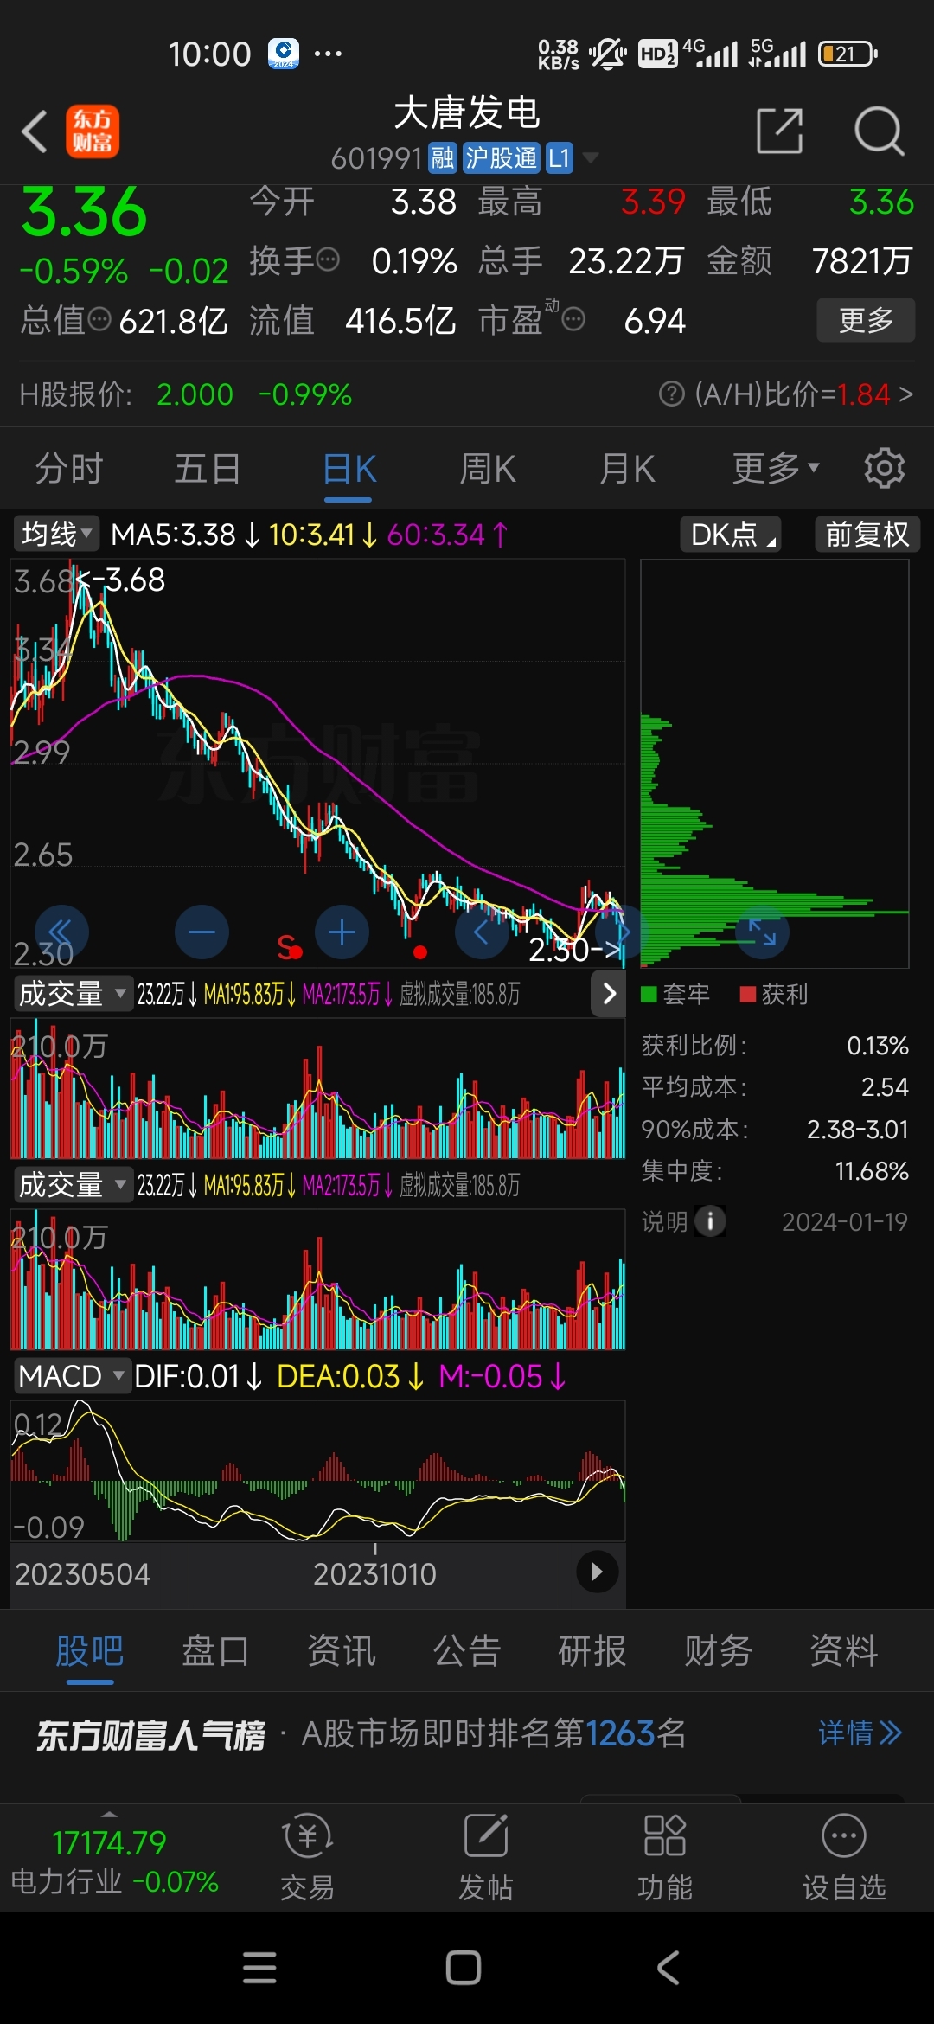Tap the MACD indicator chart
The image size is (934, 2024).
click(x=317, y=1470)
